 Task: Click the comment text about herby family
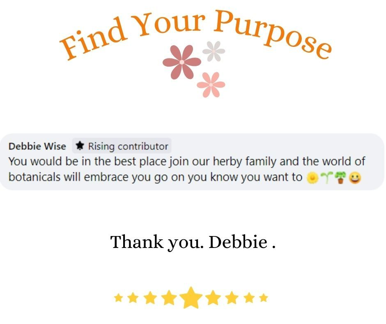186,169
